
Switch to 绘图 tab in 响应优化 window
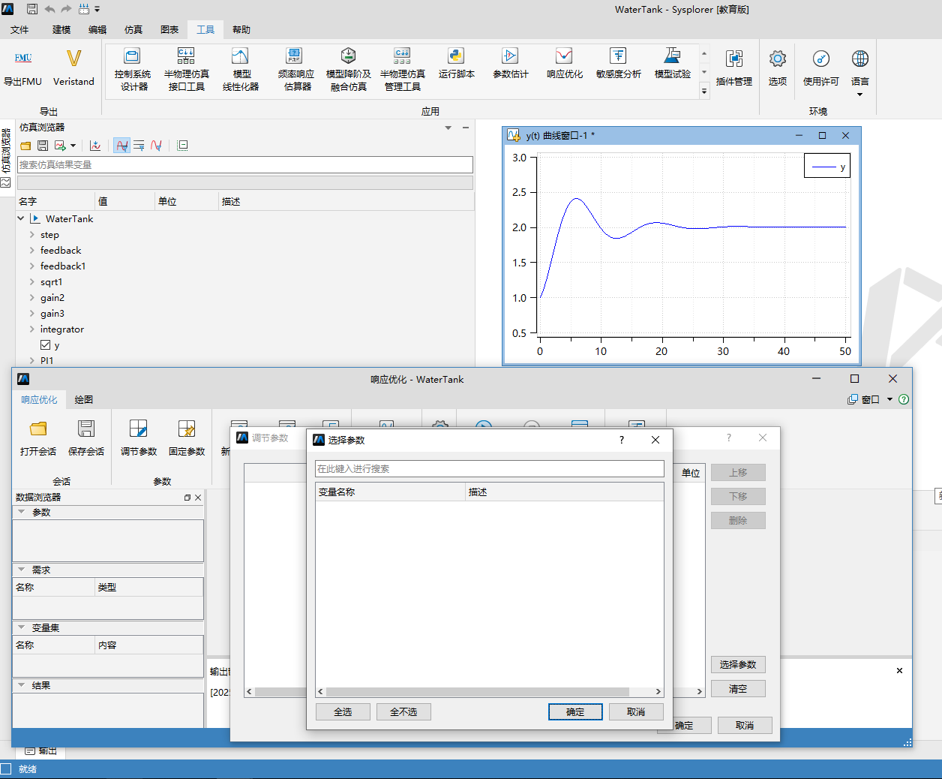[x=84, y=400]
